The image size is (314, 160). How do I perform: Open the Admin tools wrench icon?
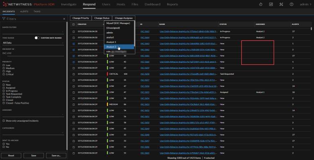click(281, 4)
